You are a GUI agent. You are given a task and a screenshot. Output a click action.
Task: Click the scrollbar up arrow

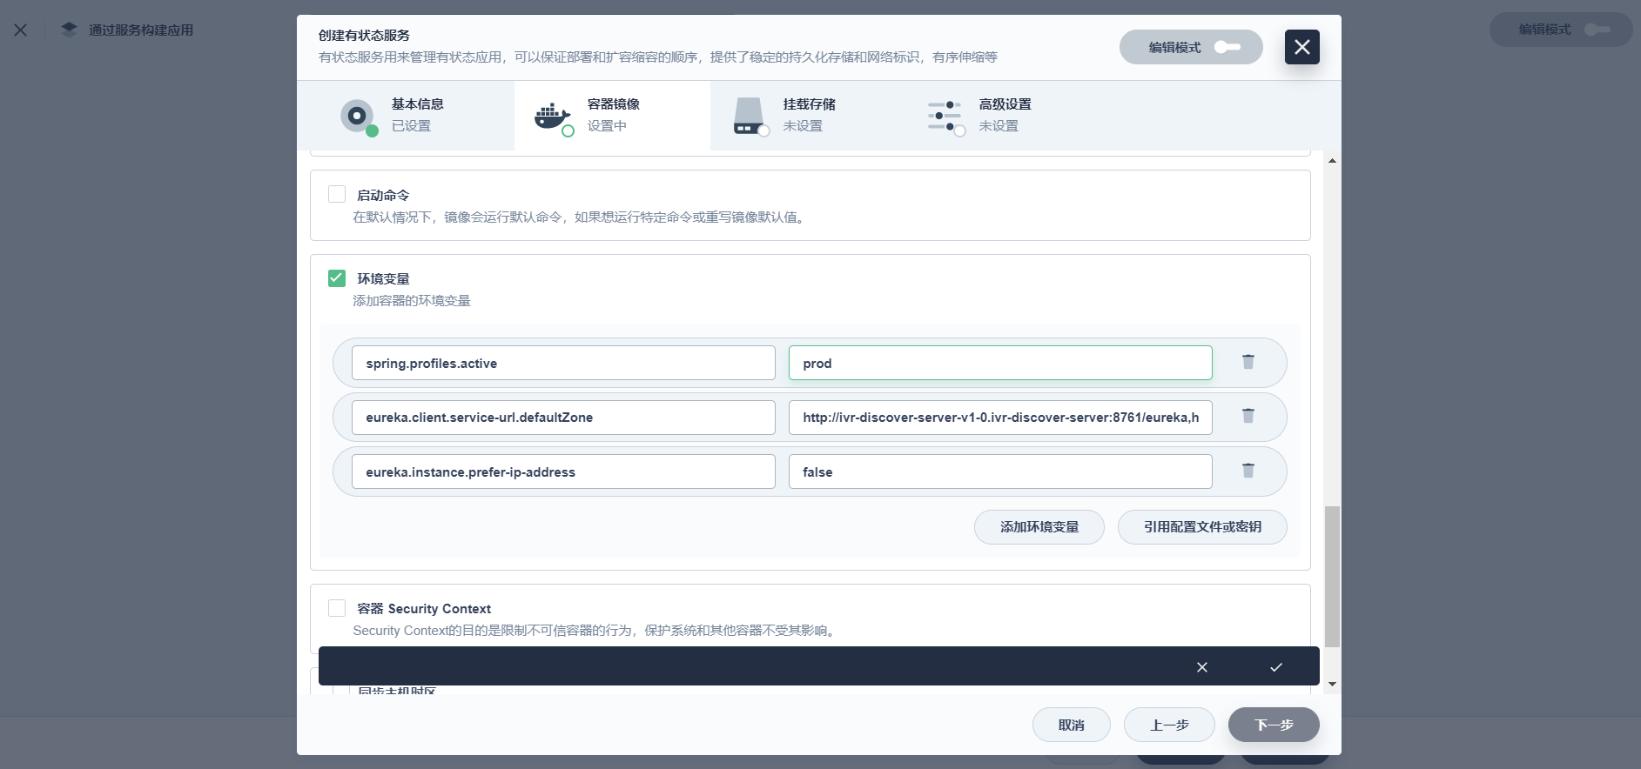coord(1332,161)
